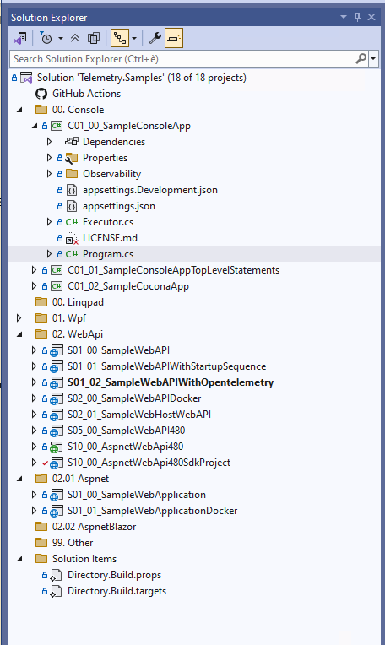Open search options dropdown arrow
Screen dimensions: 385x645
(373, 59)
